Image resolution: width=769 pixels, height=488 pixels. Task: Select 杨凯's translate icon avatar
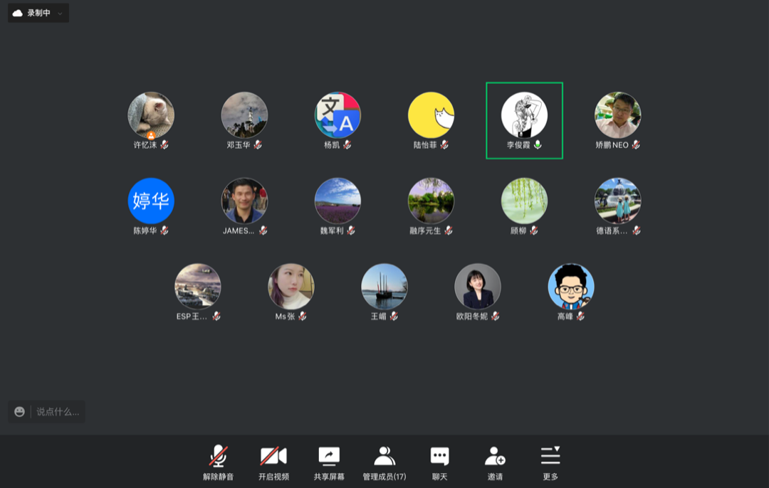click(x=338, y=115)
